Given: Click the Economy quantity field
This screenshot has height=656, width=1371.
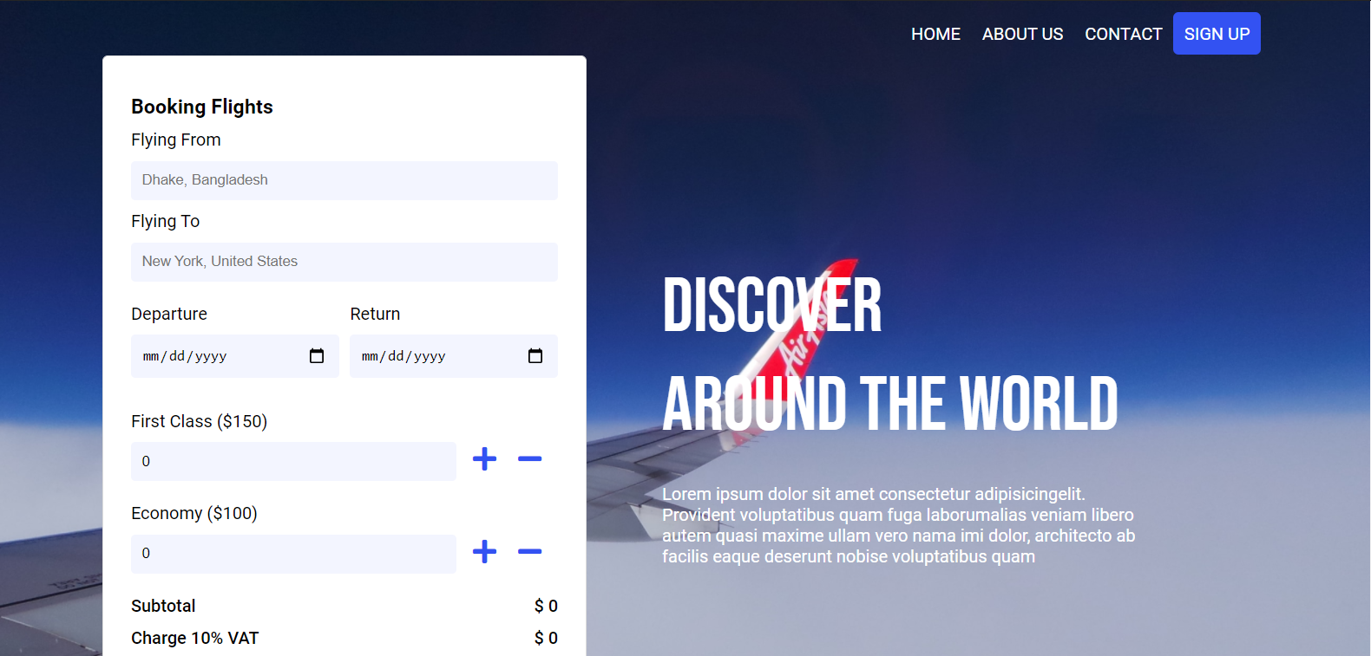Looking at the screenshot, I should (293, 554).
